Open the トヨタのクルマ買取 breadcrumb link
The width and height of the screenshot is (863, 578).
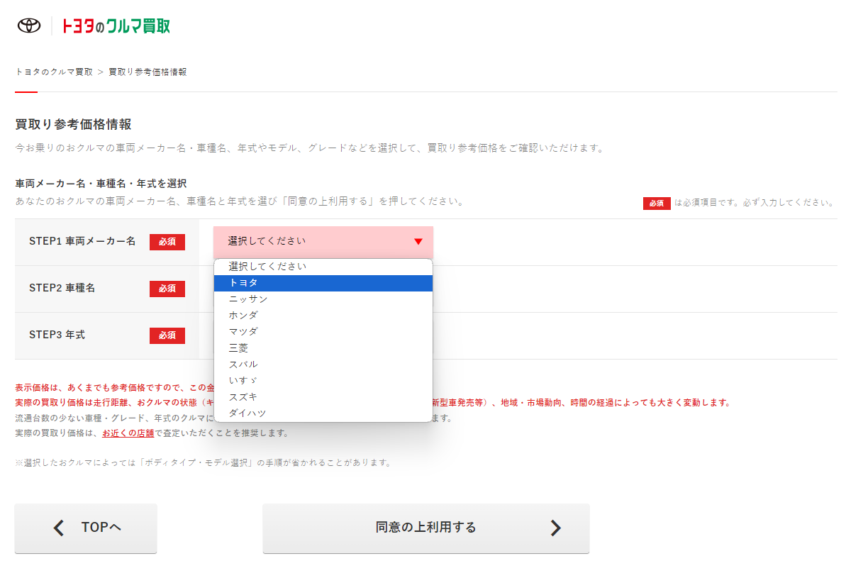point(54,72)
